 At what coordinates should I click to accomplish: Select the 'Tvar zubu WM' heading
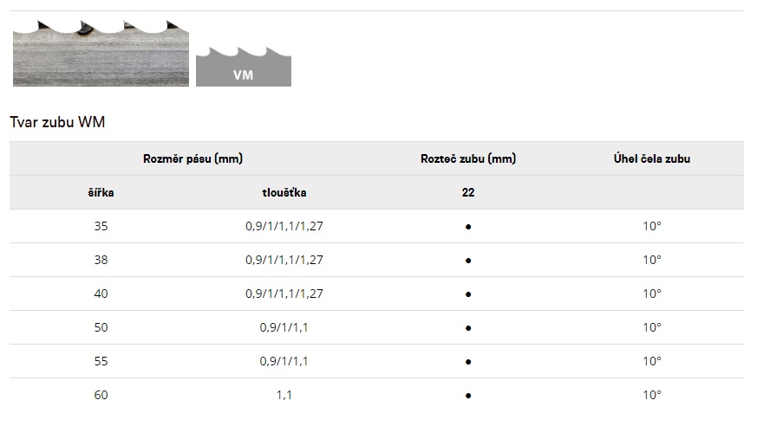[x=57, y=122]
